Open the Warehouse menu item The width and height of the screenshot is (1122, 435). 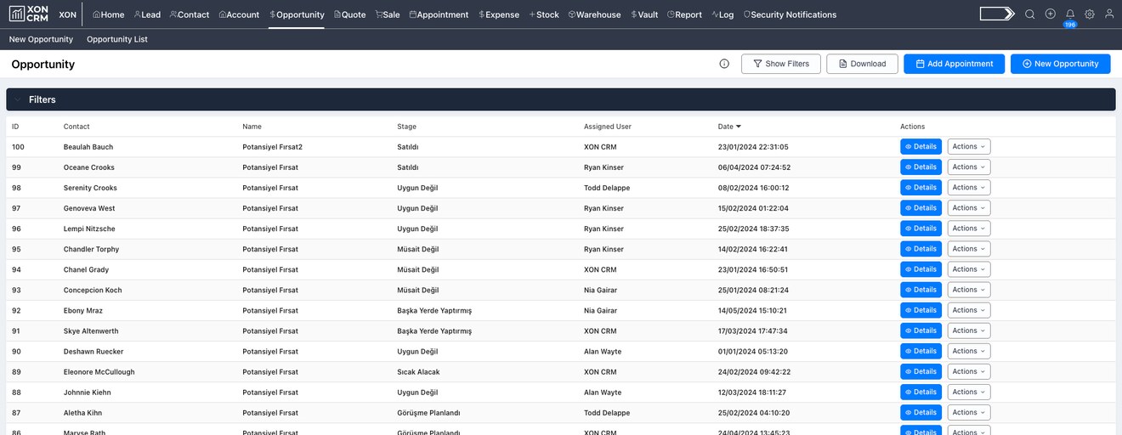point(594,14)
